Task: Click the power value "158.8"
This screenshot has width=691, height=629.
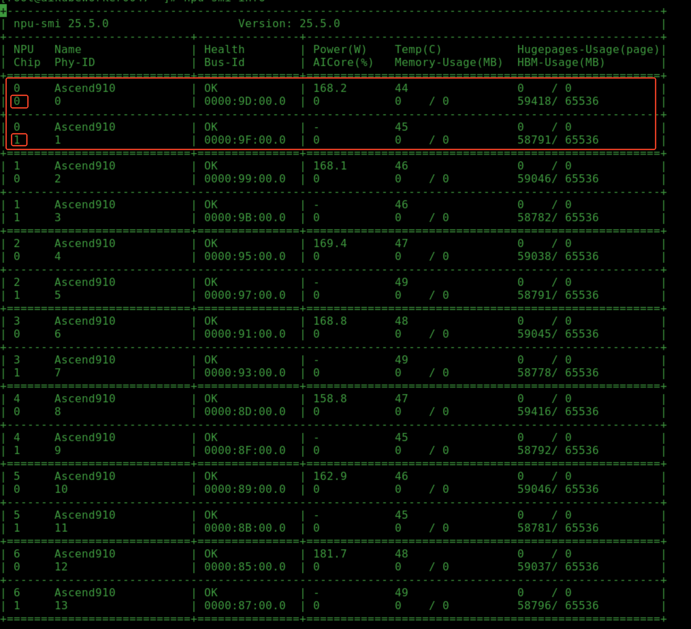Action: tap(330, 399)
